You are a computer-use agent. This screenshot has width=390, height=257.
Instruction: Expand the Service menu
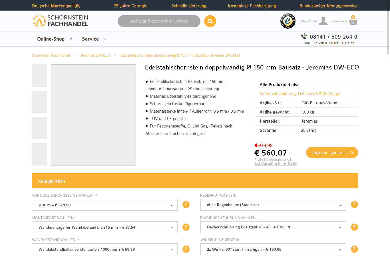coord(94,39)
